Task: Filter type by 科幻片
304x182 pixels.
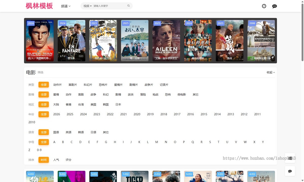Action: click(88, 85)
